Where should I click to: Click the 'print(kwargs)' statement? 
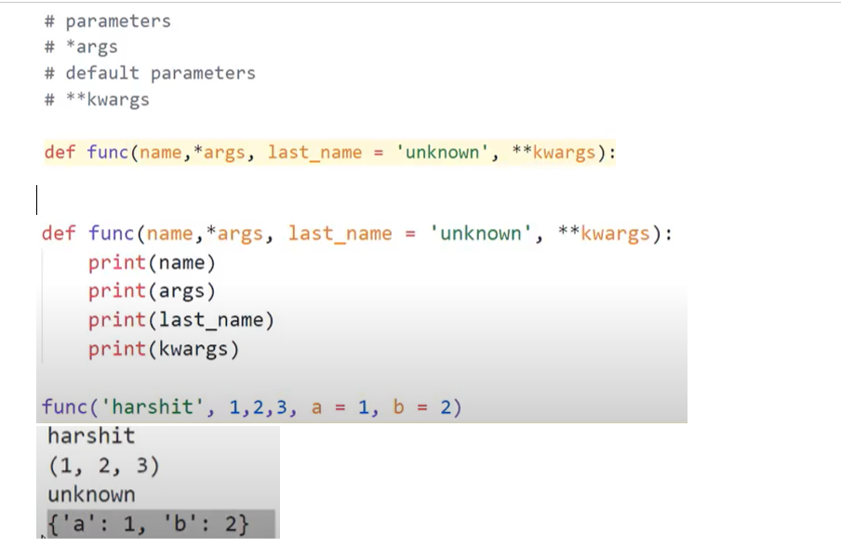163,349
